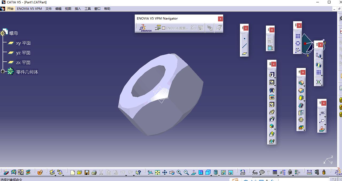342x181 pixels.
Task: Open the Undo history dropdown arrow
Action: click(126, 175)
